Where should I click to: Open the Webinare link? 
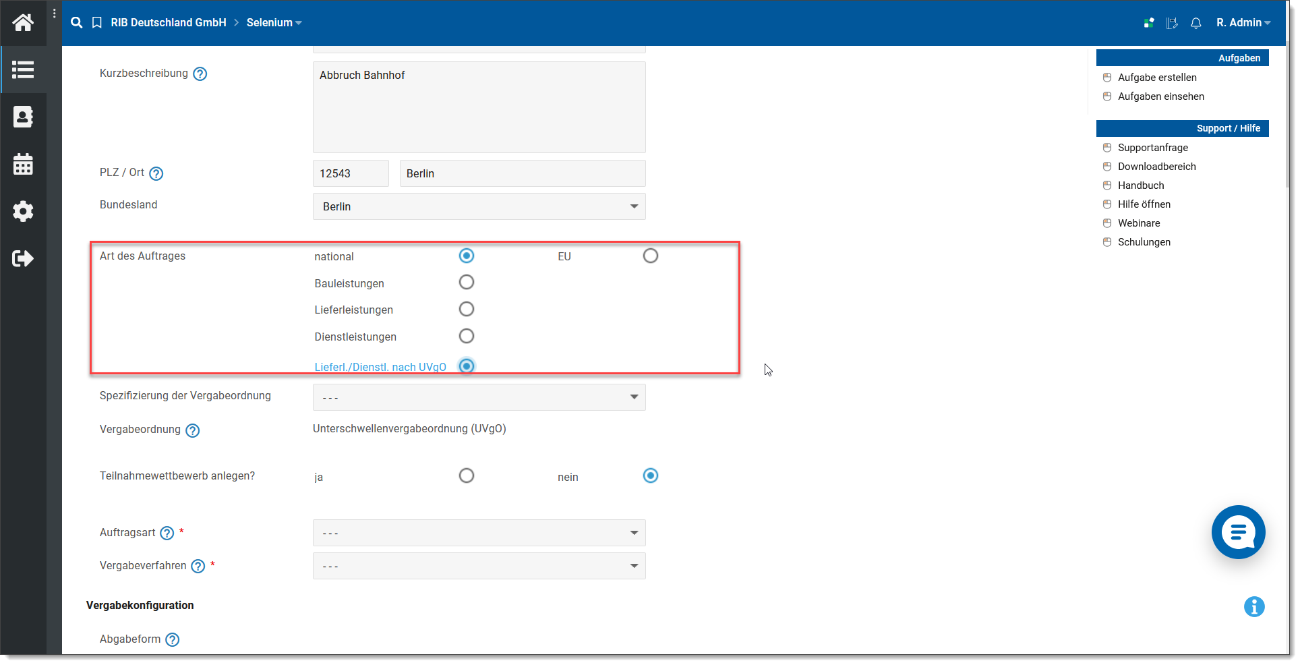(1139, 223)
